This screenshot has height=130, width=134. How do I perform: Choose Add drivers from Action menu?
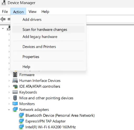48,19
